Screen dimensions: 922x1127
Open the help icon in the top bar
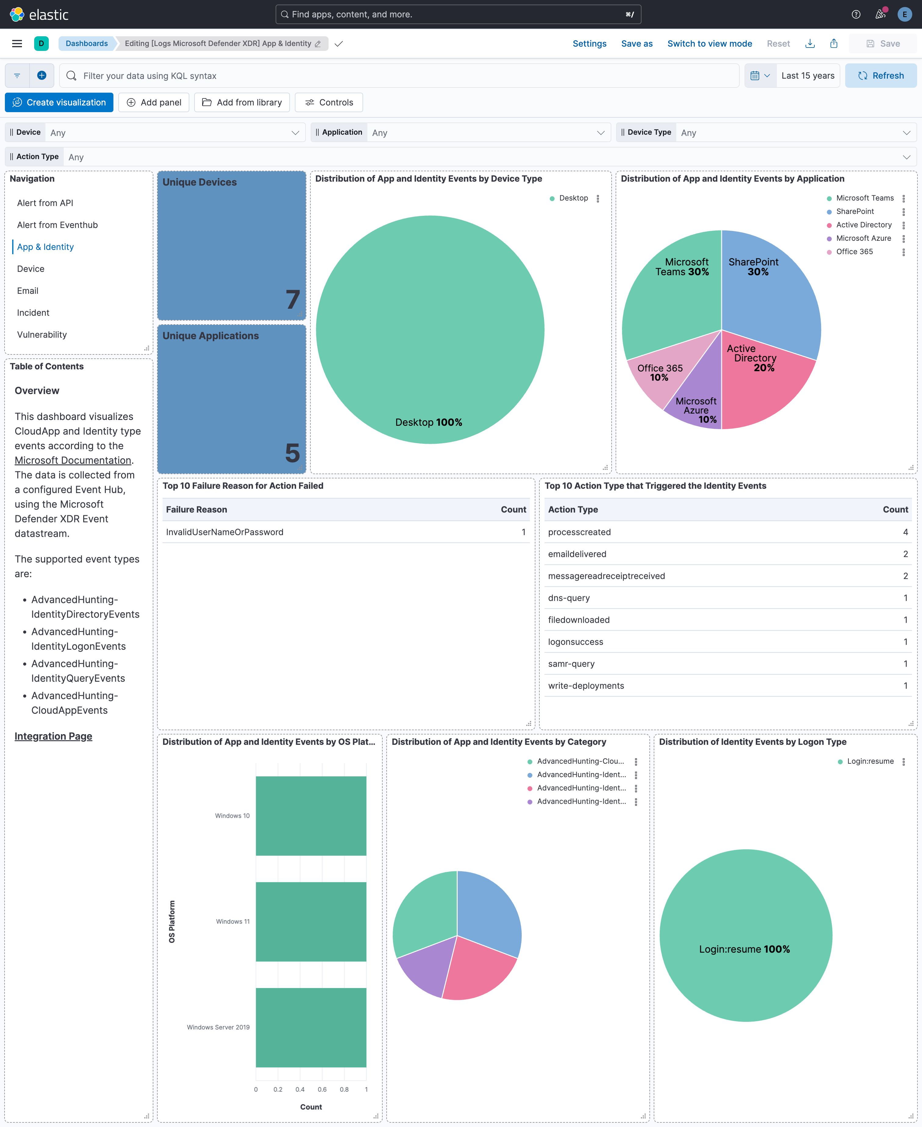[x=856, y=14]
